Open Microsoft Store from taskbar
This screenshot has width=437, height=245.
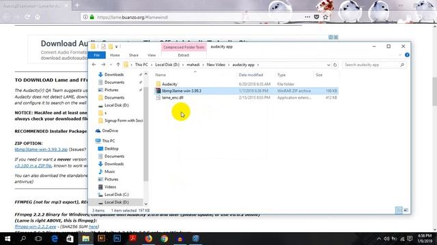coord(70,239)
